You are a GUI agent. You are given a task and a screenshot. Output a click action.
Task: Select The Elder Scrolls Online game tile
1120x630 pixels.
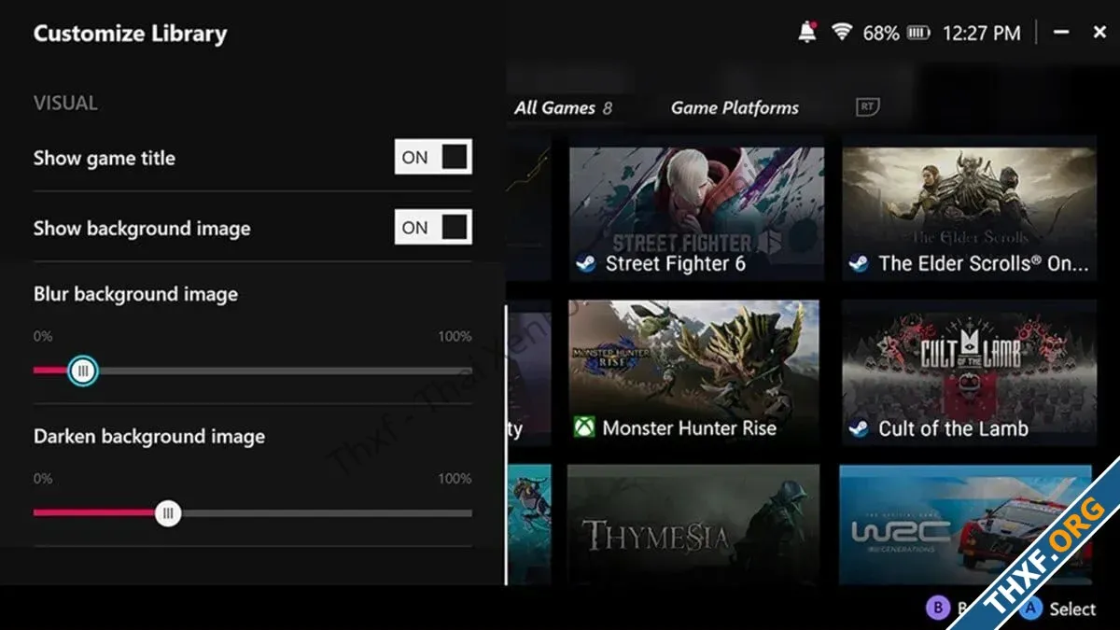point(969,213)
